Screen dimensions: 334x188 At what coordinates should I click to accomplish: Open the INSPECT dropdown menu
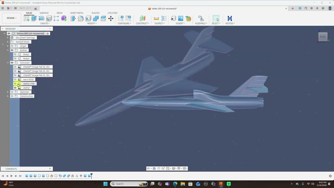click(159, 23)
